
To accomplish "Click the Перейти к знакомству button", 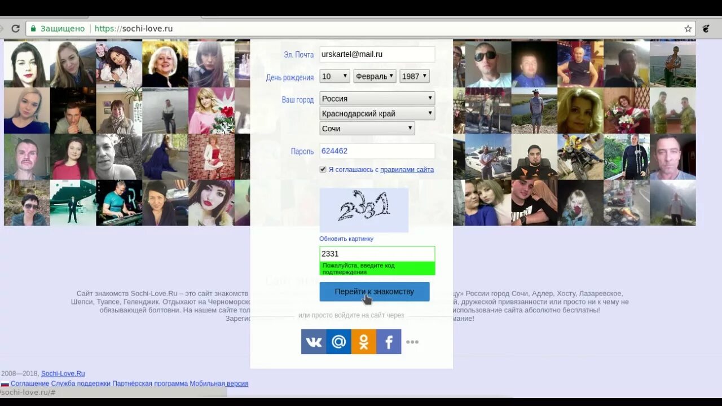I will coord(375,292).
